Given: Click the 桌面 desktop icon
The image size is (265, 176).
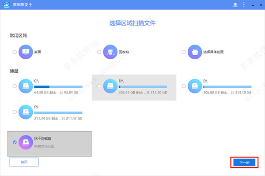Looking at the screenshot, I should [x=26, y=52].
